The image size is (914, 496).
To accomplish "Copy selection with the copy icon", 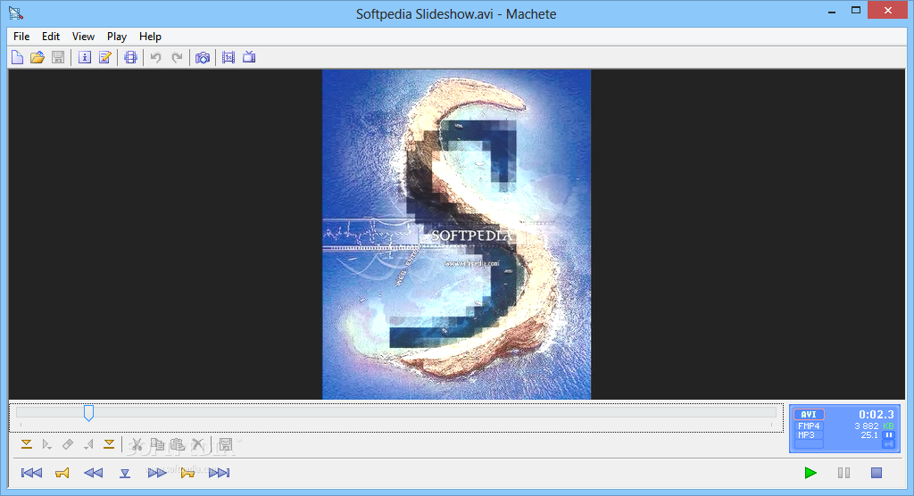I will (157, 445).
